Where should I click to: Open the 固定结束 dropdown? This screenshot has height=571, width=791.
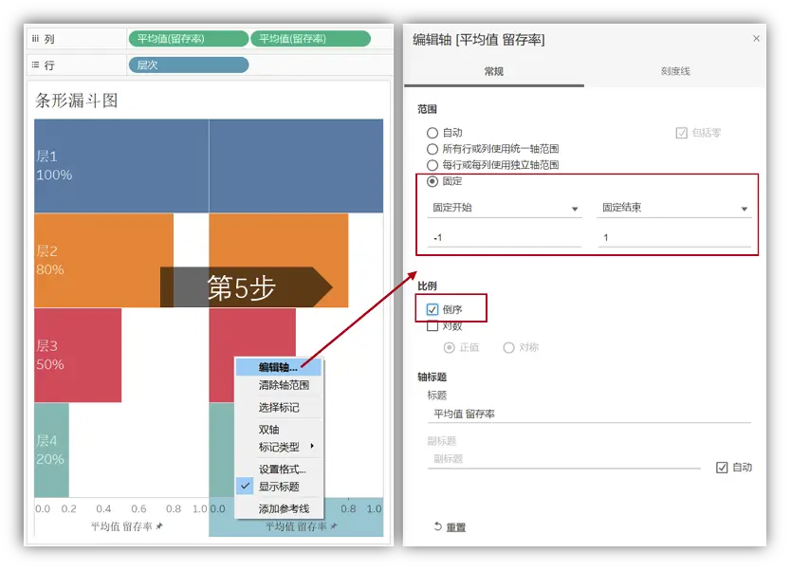(674, 208)
